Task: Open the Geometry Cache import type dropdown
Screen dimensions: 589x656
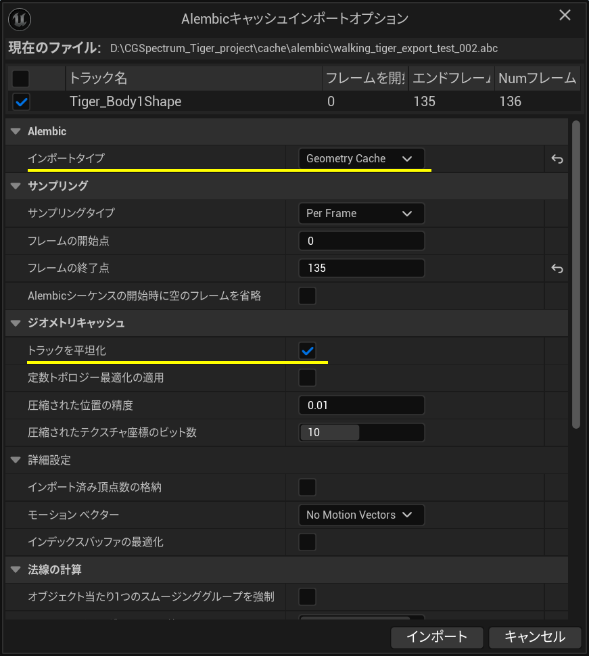Action: pos(361,158)
